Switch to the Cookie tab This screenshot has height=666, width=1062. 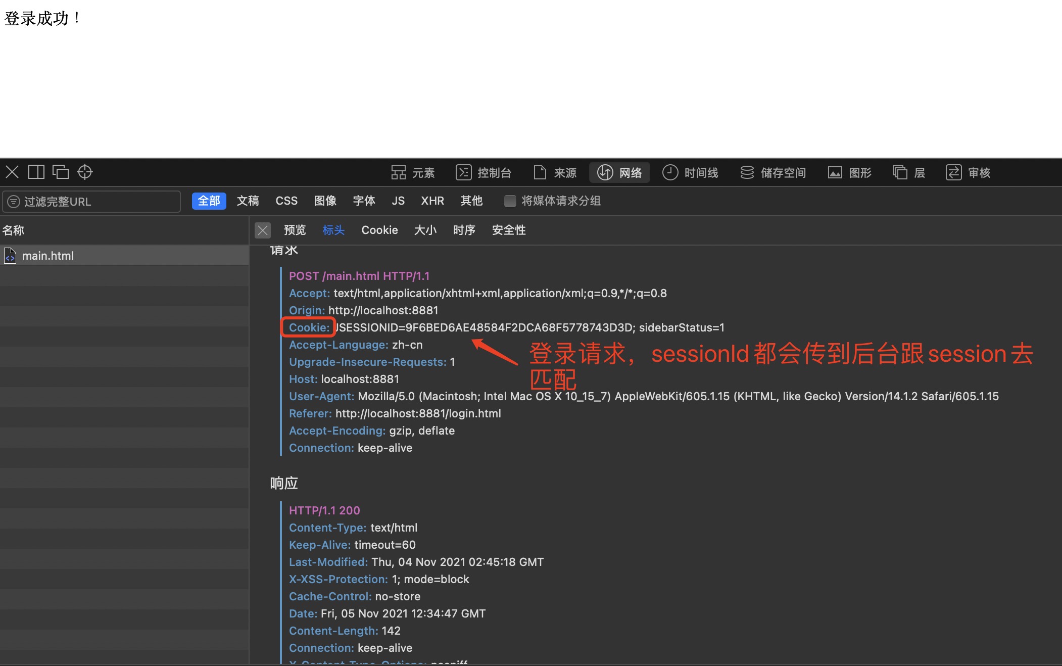coord(379,230)
